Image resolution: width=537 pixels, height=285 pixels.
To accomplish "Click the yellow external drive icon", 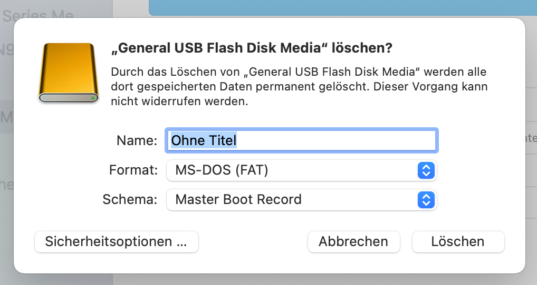I will coord(69,72).
